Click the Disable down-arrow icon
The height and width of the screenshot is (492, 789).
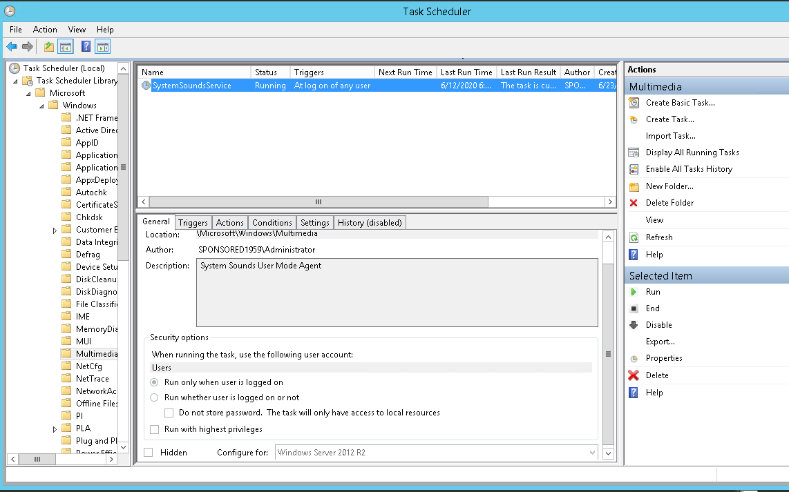click(x=634, y=325)
